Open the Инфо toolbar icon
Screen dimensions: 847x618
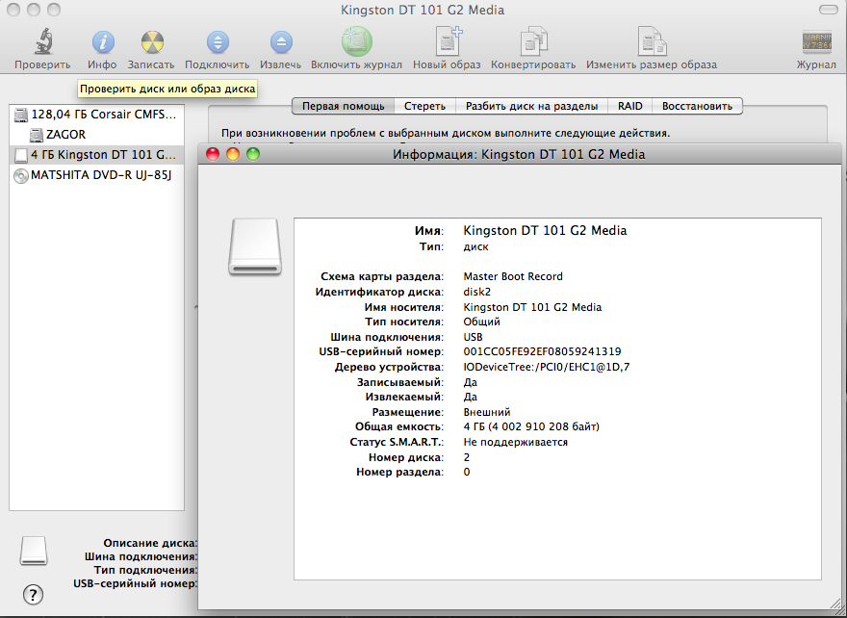tap(103, 41)
